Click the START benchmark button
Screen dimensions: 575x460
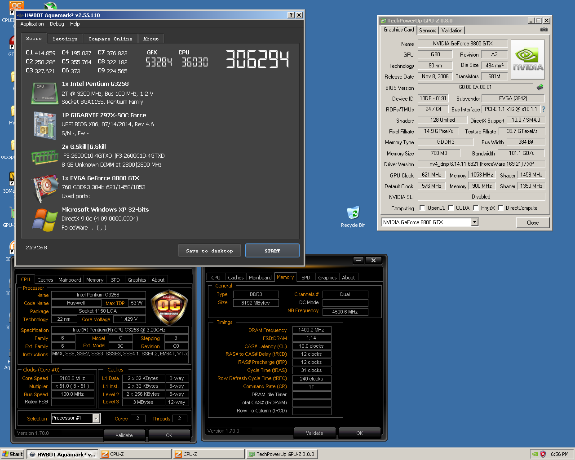coord(272,251)
